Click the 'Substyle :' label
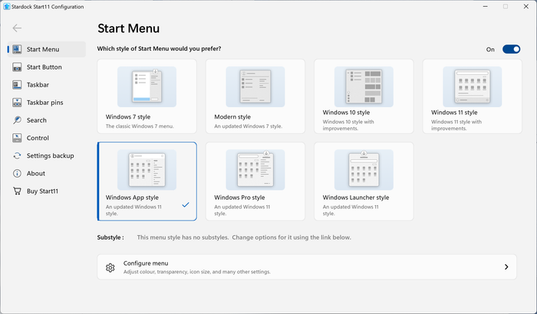Viewport: 537px width, 314px height. [x=110, y=237]
